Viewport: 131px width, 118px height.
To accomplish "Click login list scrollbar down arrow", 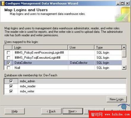I will pos(124,68).
